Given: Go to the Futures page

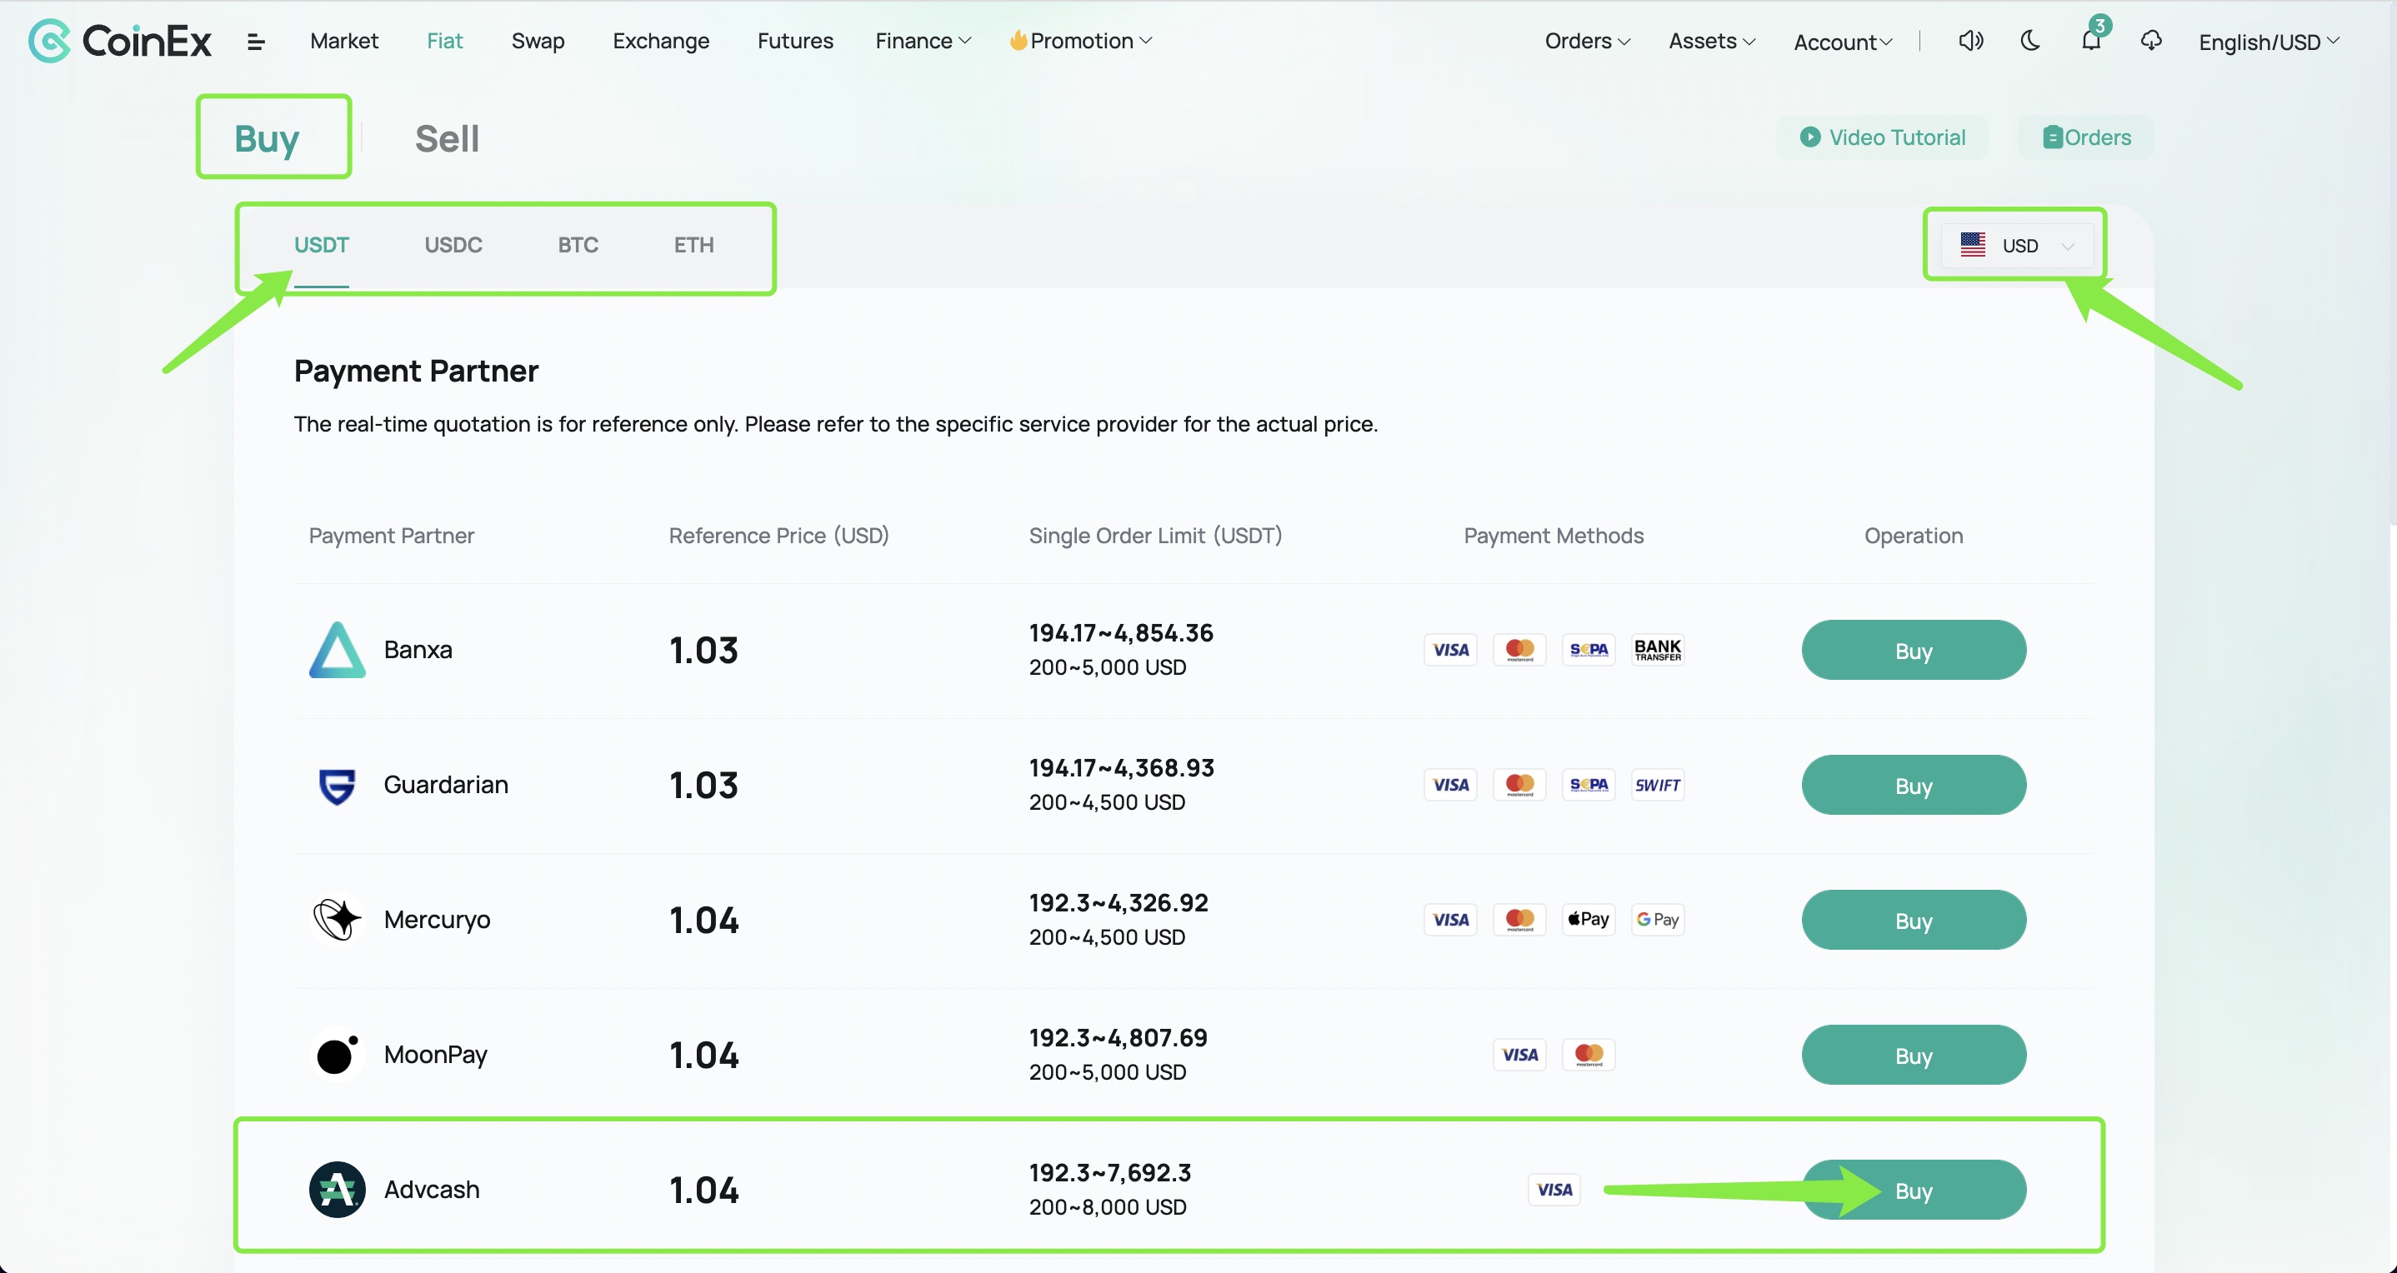Looking at the screenshot, I should click(794, 41).
